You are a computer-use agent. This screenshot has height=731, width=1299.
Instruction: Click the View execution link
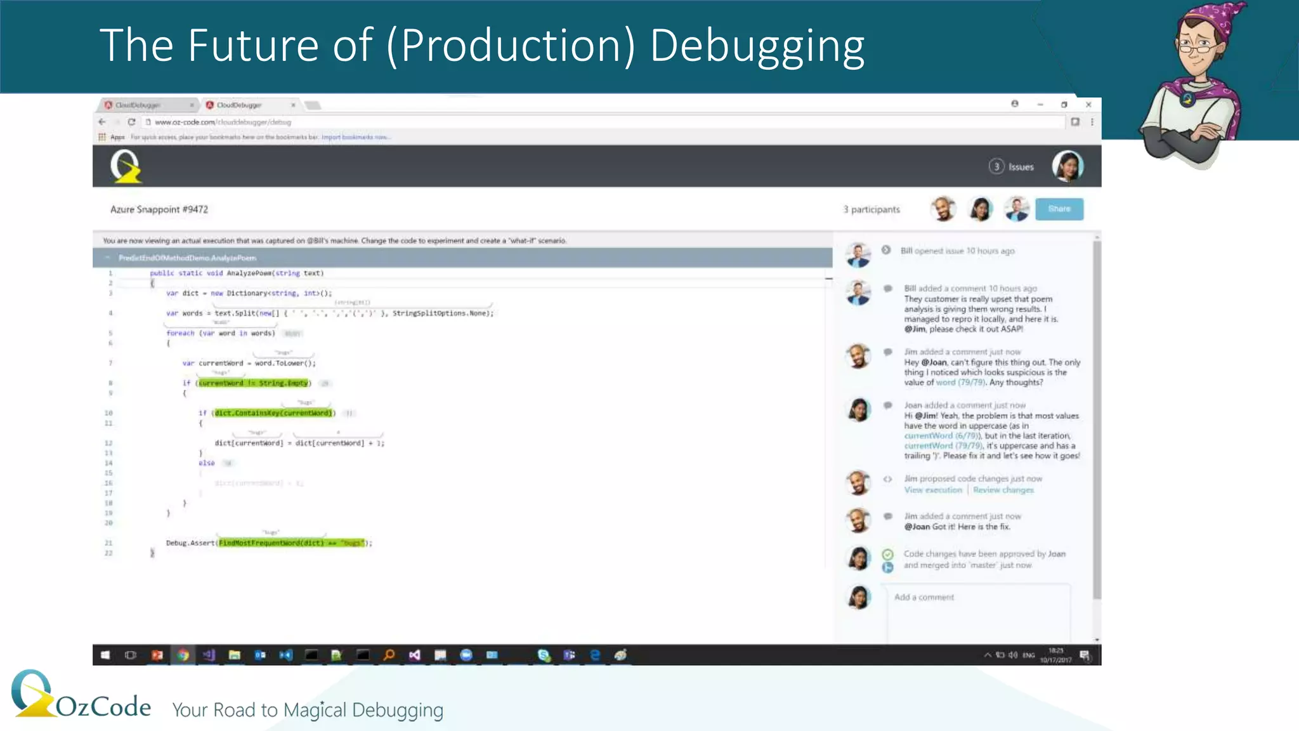pyautogui.click(x=933, y=490)
